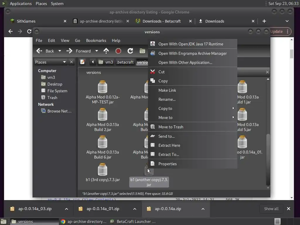The width and height of the screenshot is (300, 225).
Task: Select Rename... from the context menu
Action: pyautogui.click(x=193, y=100)
